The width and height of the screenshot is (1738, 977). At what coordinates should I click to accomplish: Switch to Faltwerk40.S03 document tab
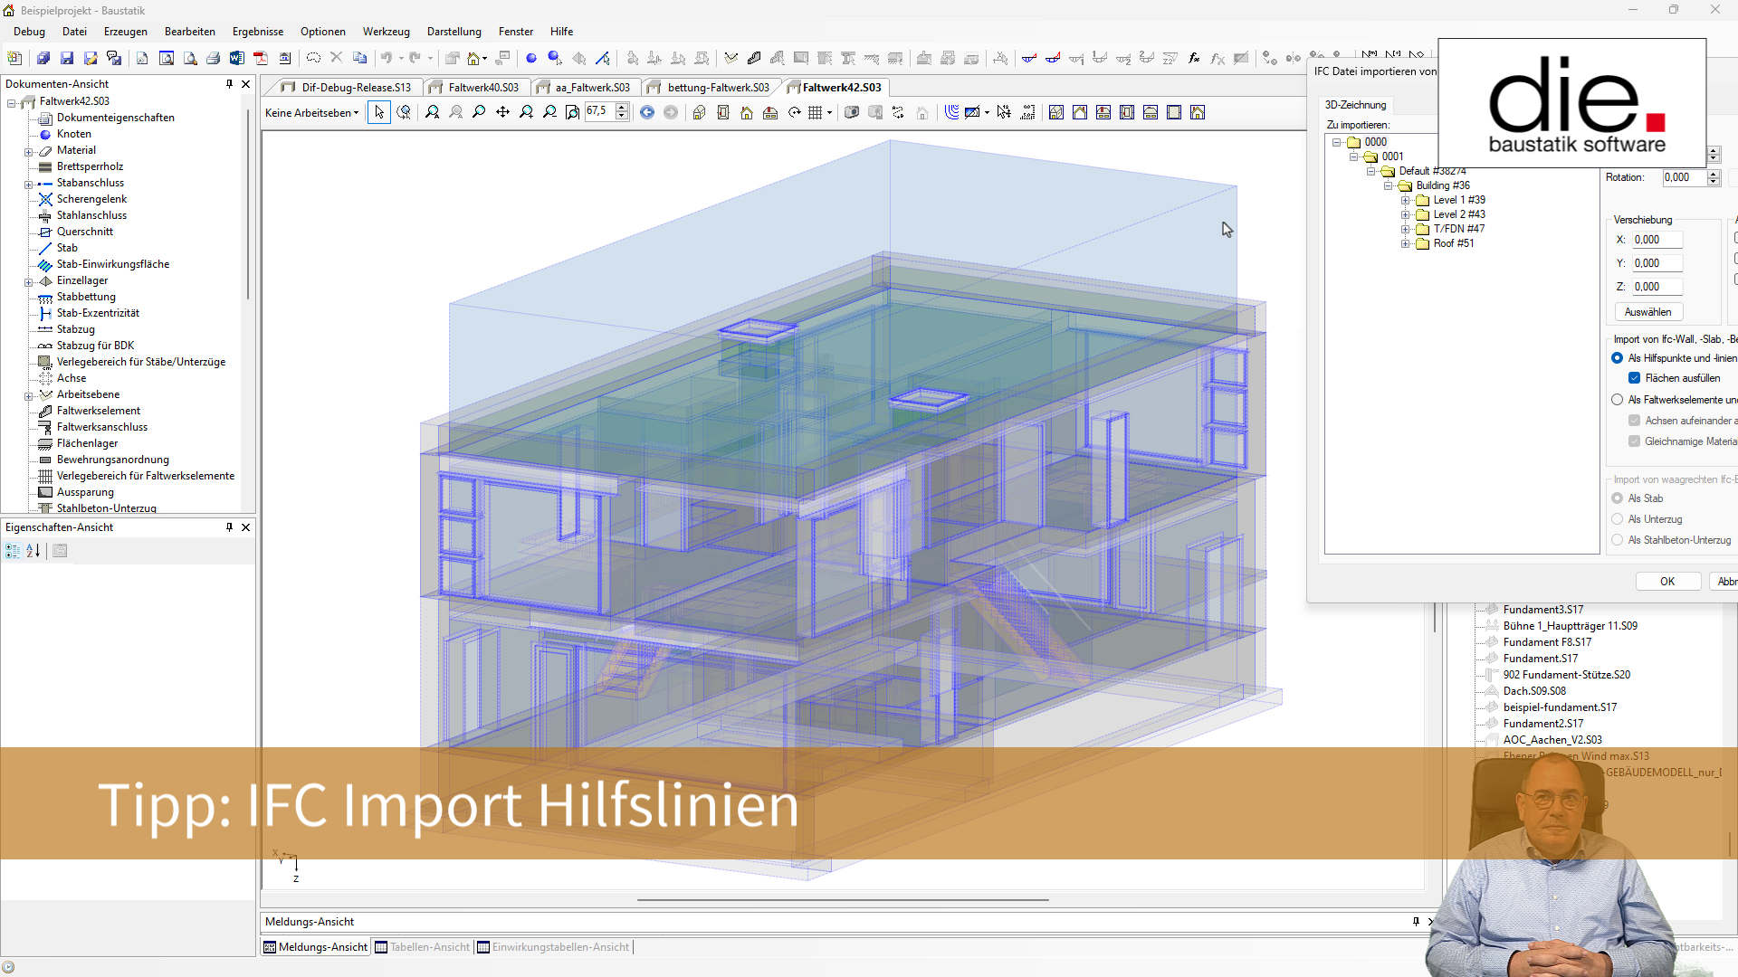(475, 88)
